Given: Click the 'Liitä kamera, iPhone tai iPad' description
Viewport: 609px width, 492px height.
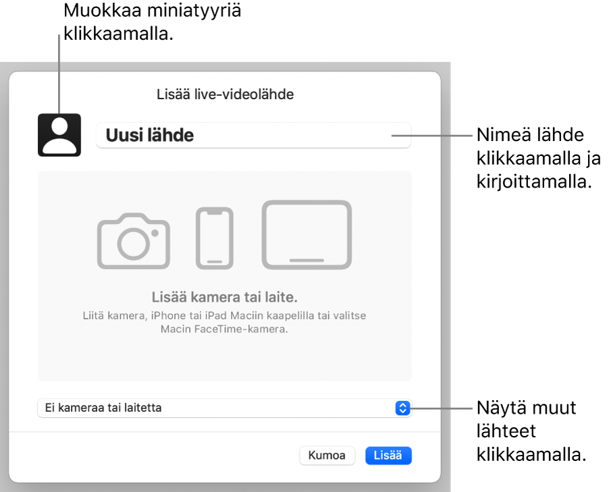Looking at the screenshot, I should pyautogui.click(x=224, y=323).
